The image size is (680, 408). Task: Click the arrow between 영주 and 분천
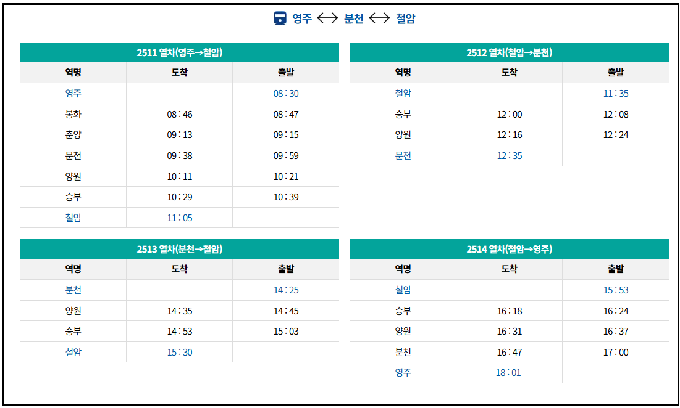click(x=327, y=18)
